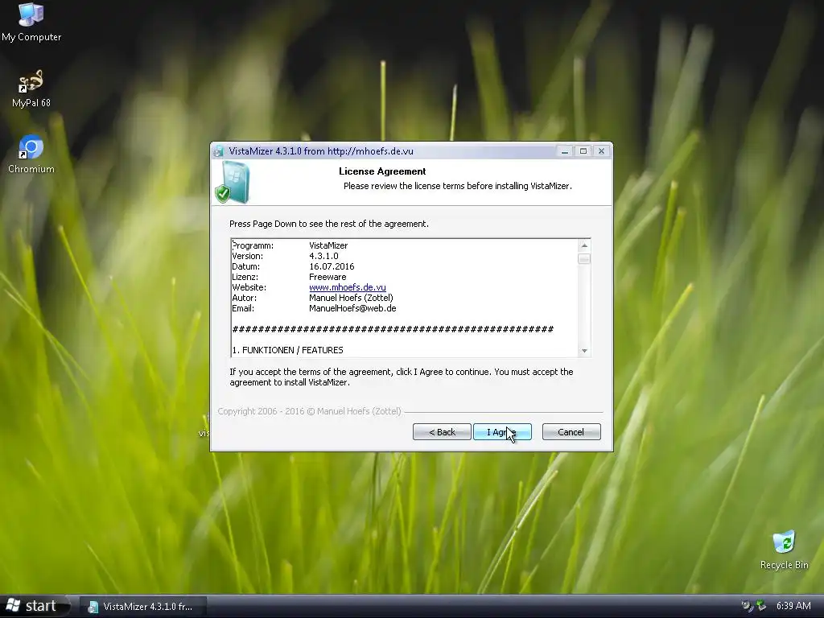The height and width of the screenshot is (618, 824).
Task: Click the VistaMizer title bar icon
Action: click(x=218, y=151)
